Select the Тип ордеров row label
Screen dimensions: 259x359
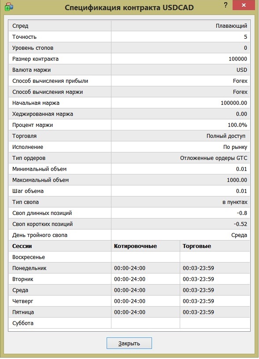pos(29,158)
